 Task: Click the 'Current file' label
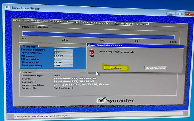[x=29, y=88]
